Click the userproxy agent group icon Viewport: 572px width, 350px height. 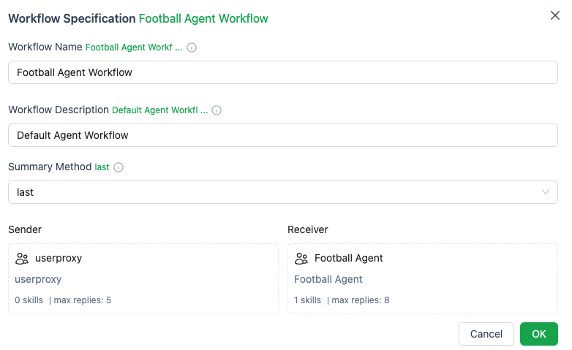[x=22, y=259]
